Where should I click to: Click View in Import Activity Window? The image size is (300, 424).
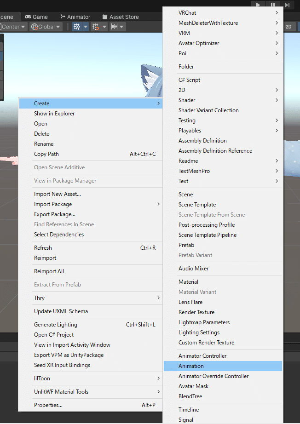(91, 345)
